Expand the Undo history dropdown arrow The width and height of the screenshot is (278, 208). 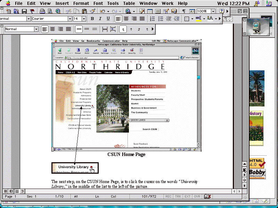108,12
